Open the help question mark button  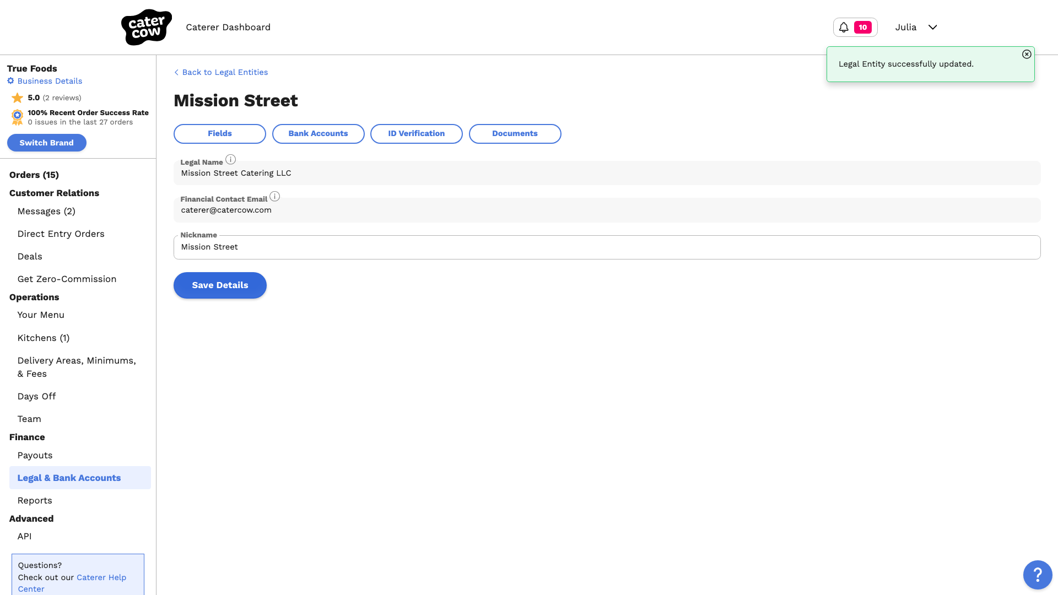coord(1038,575)
